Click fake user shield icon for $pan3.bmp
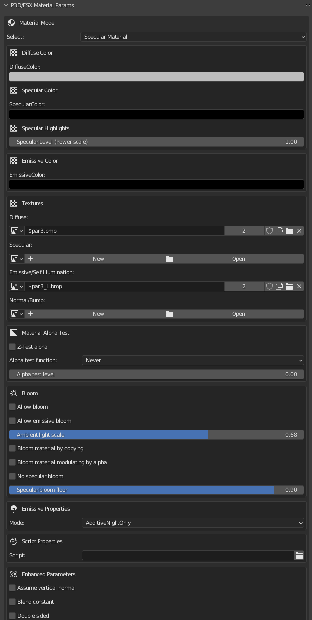 tap(269, 231)
